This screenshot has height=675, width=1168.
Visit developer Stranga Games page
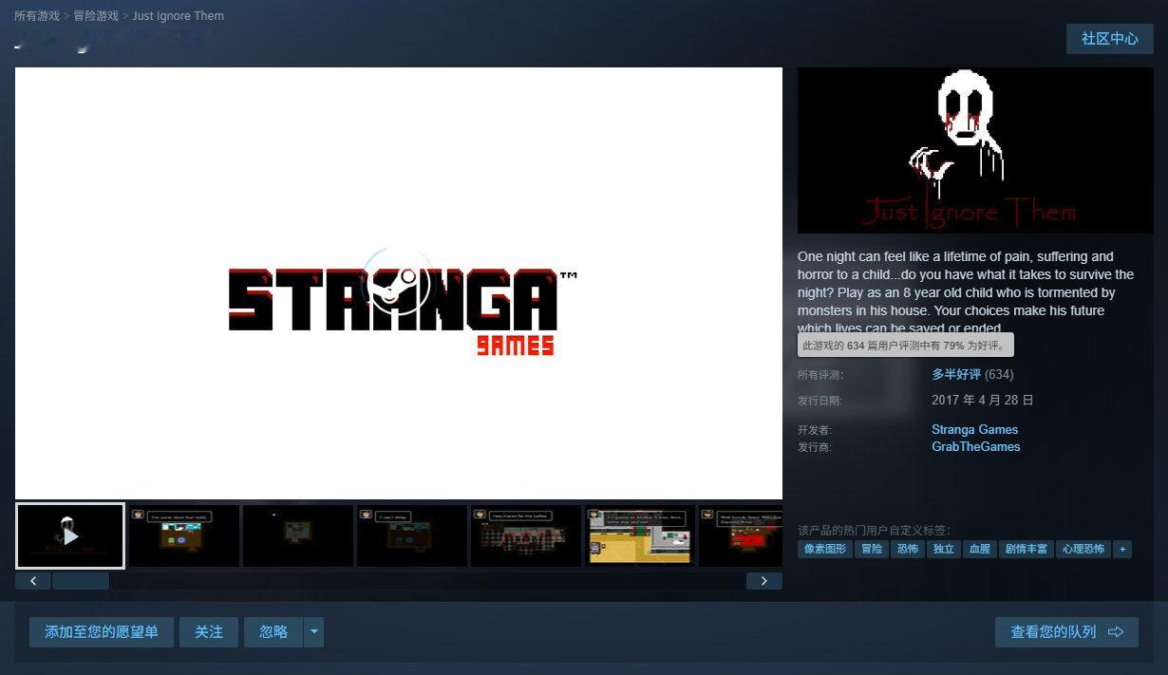point(974,429)
